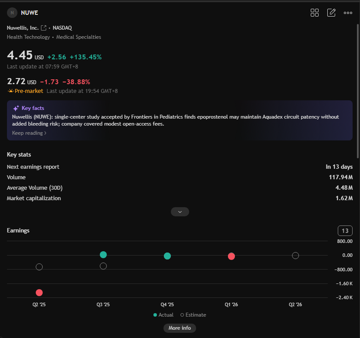
Task: Click the Next earnings report row
Action: click(x=180, y=167)
